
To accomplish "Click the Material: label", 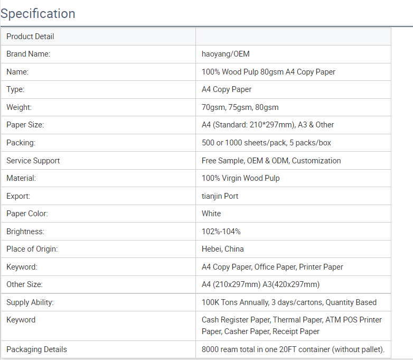I will tap(21, 178).
